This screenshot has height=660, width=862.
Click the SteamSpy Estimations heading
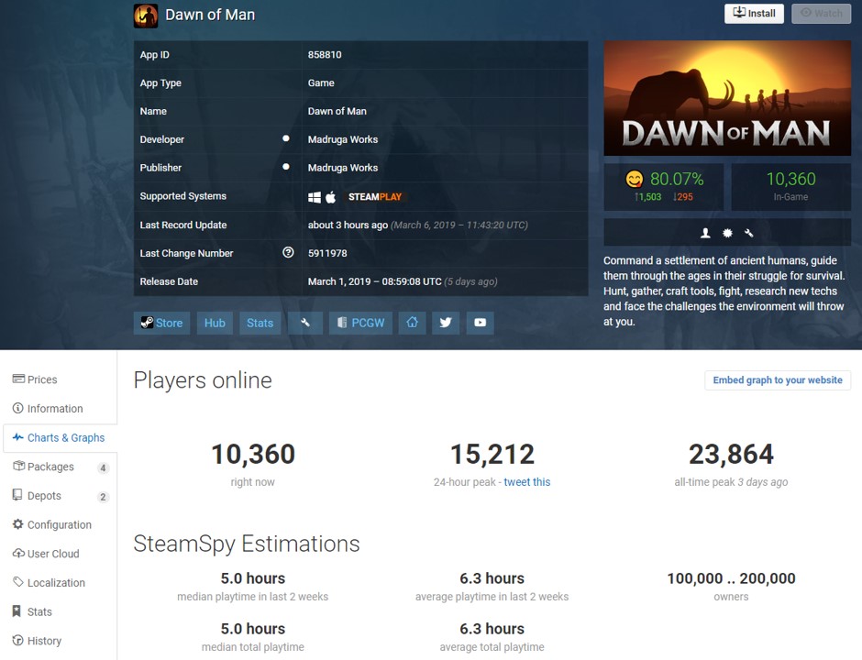[247, 544]
